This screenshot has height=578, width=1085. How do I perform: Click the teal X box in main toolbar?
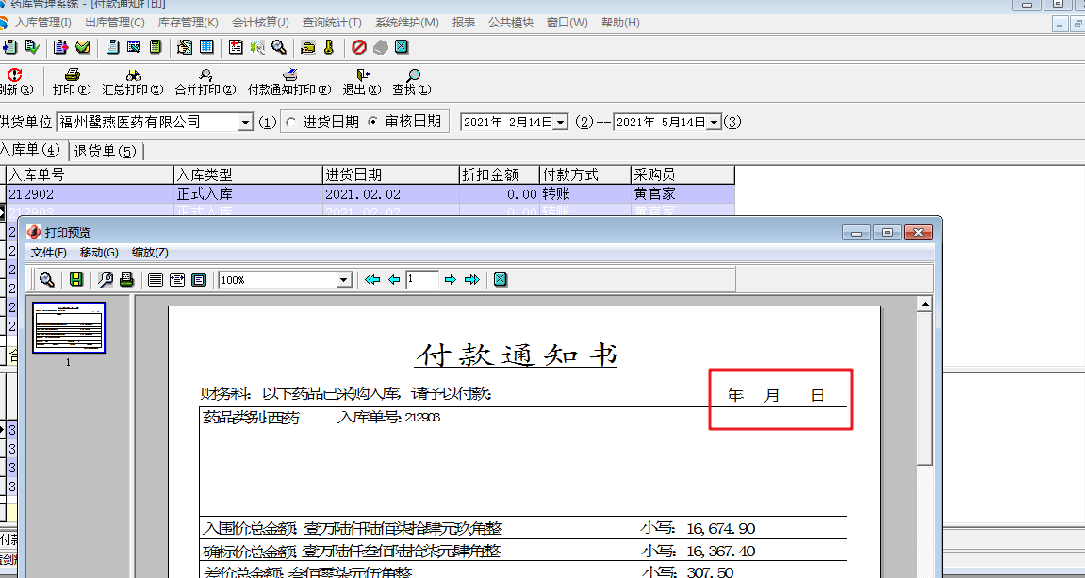click(402, 47)
